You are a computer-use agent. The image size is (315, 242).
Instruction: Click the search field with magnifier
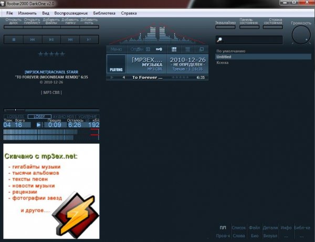249,40
